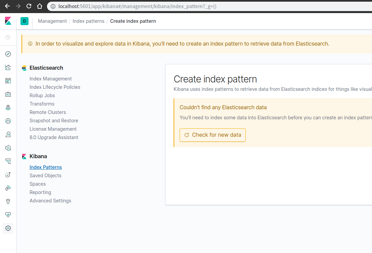
Task: Open Transforms page
Action: click(x=42, y=104)
